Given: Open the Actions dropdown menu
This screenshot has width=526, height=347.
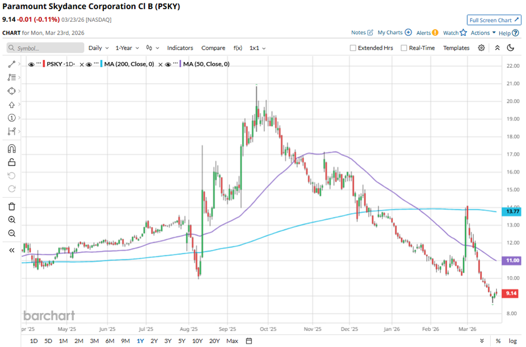Looking at the screenshot, I should (x=483, y=33).
